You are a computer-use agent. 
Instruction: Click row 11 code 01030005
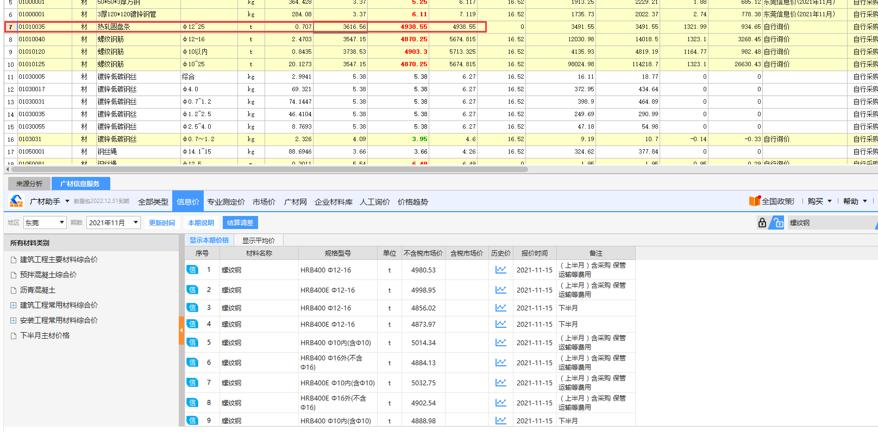coord(32,77)
